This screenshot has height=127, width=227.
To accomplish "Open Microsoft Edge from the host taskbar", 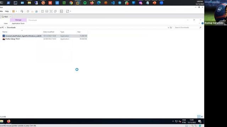I will point(99,3).
